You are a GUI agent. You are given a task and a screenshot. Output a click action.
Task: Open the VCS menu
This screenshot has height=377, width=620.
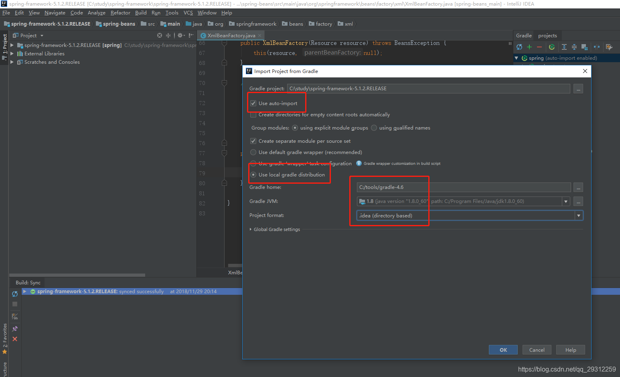click(188, 13)
